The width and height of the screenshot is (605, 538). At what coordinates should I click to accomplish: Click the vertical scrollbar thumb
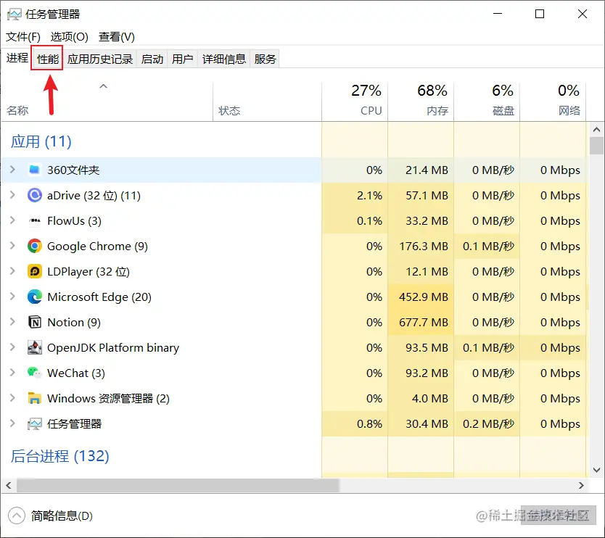tap(596, 146)
